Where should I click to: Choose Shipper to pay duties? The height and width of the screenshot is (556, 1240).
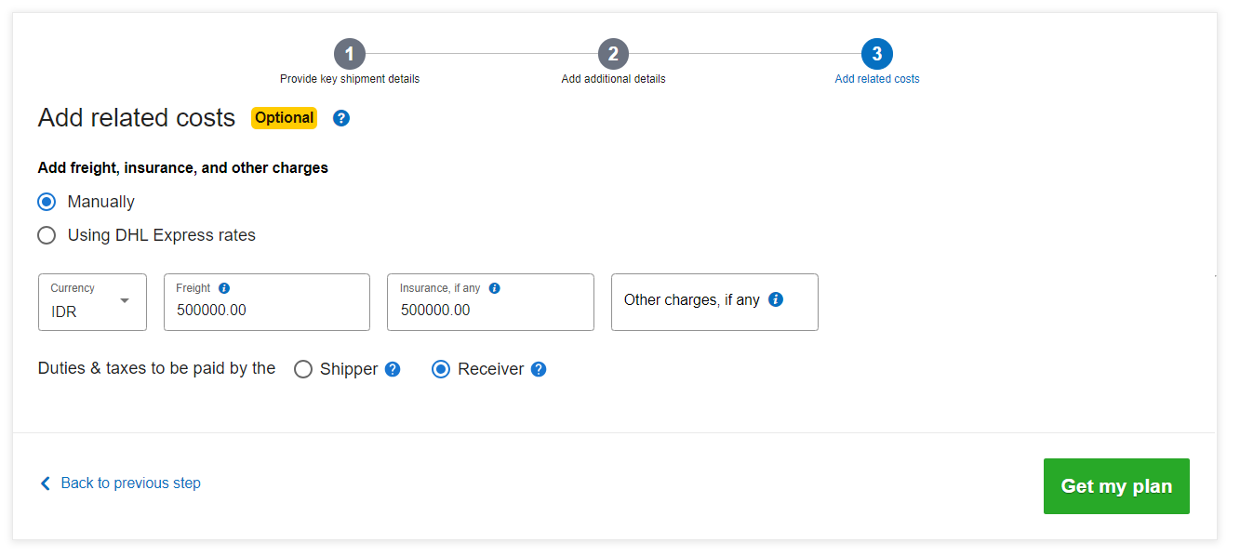(303, 369)
